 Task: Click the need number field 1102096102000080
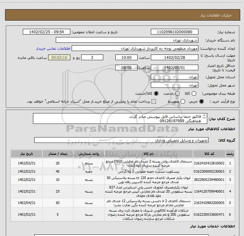click(x=174, y=32)
